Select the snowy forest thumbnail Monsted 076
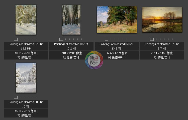Viewport: 188px width, 120px height. click(x=26, y=20)
